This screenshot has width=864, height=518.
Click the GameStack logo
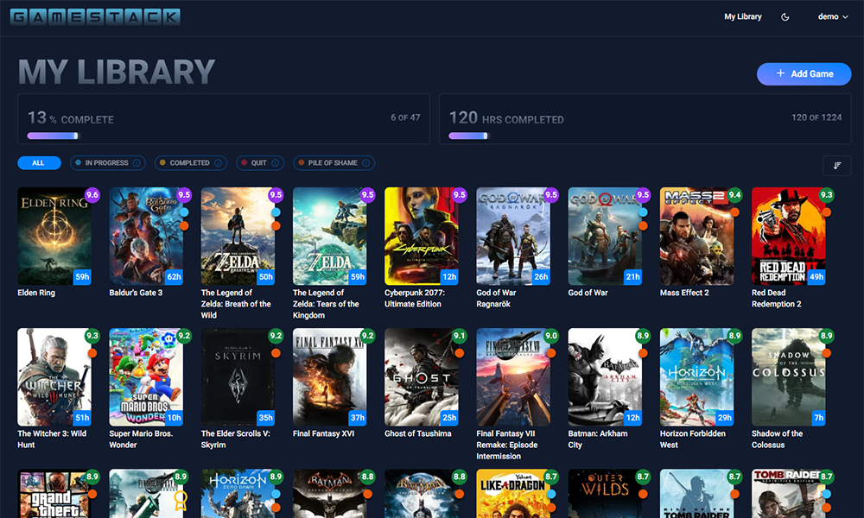95,17
